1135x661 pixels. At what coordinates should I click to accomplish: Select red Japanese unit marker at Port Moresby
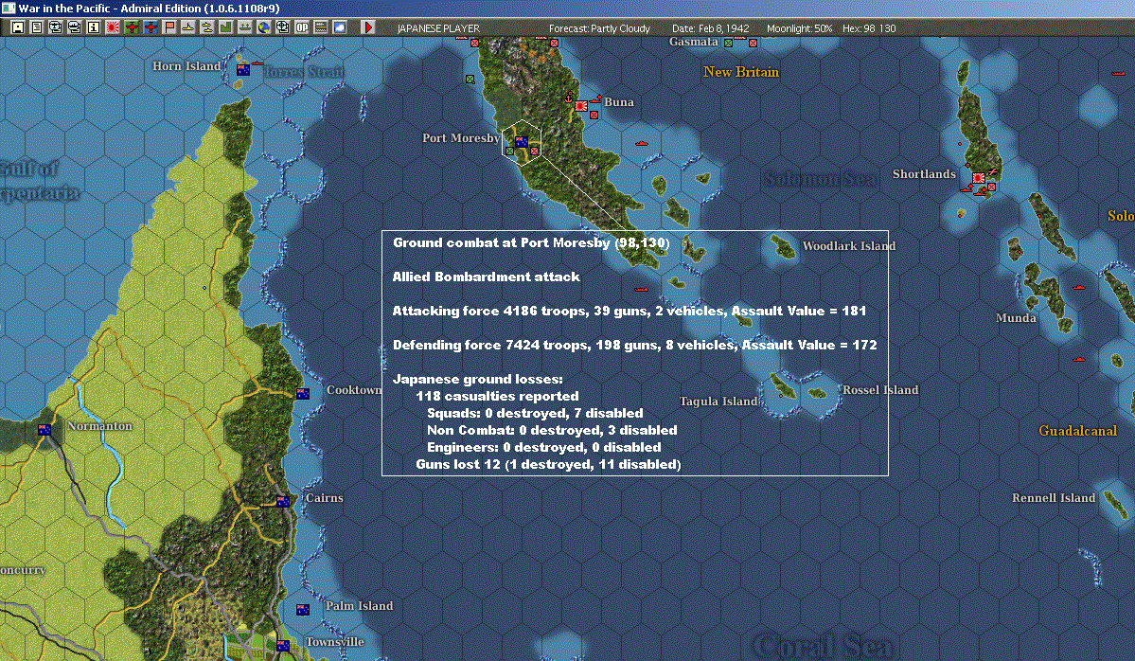point(534,151)
